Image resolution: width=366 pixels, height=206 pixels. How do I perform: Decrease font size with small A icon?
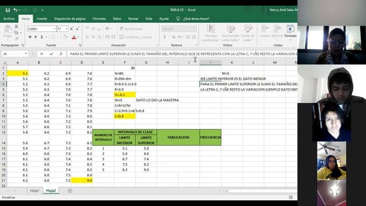click(x=78, y=29)
